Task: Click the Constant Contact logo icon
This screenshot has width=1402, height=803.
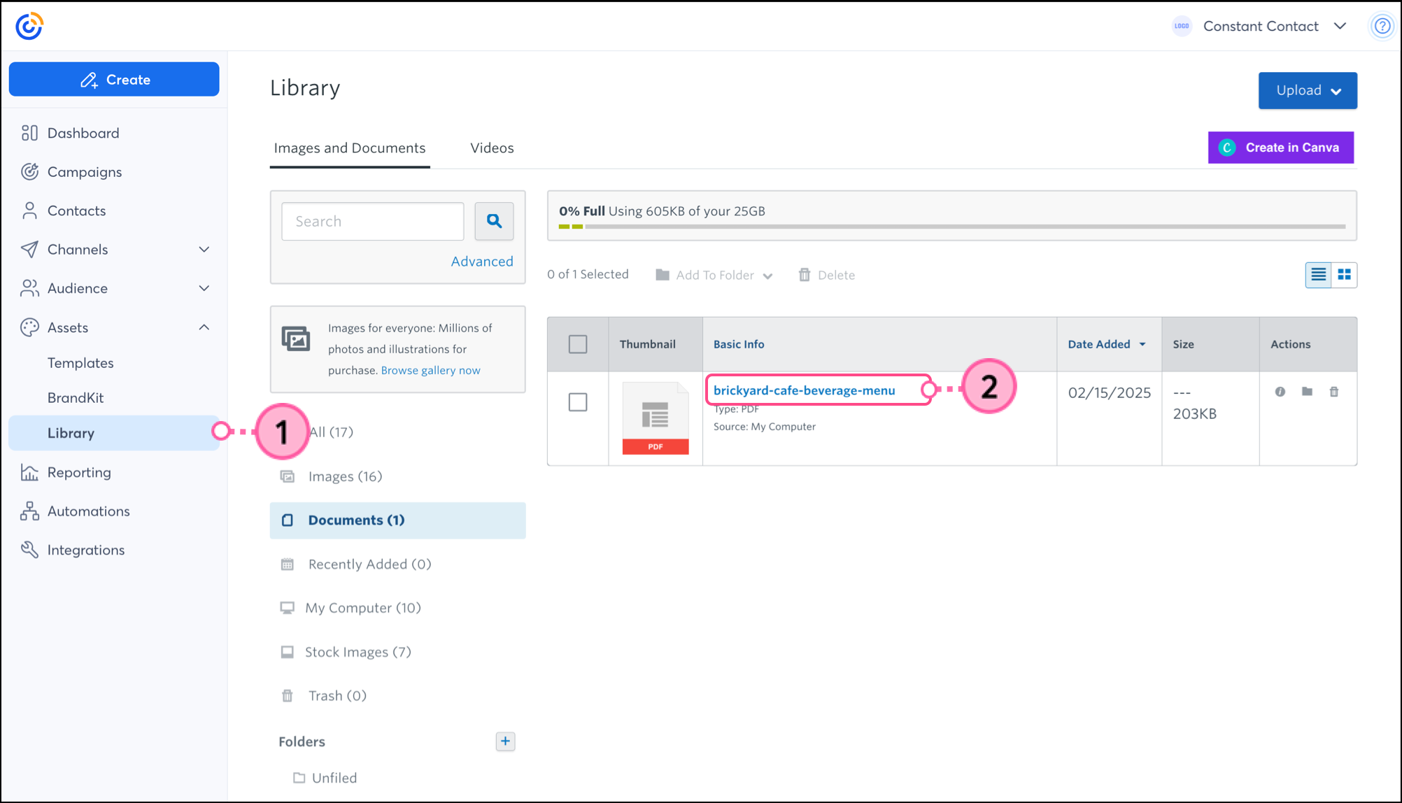Action: point(29,27)
